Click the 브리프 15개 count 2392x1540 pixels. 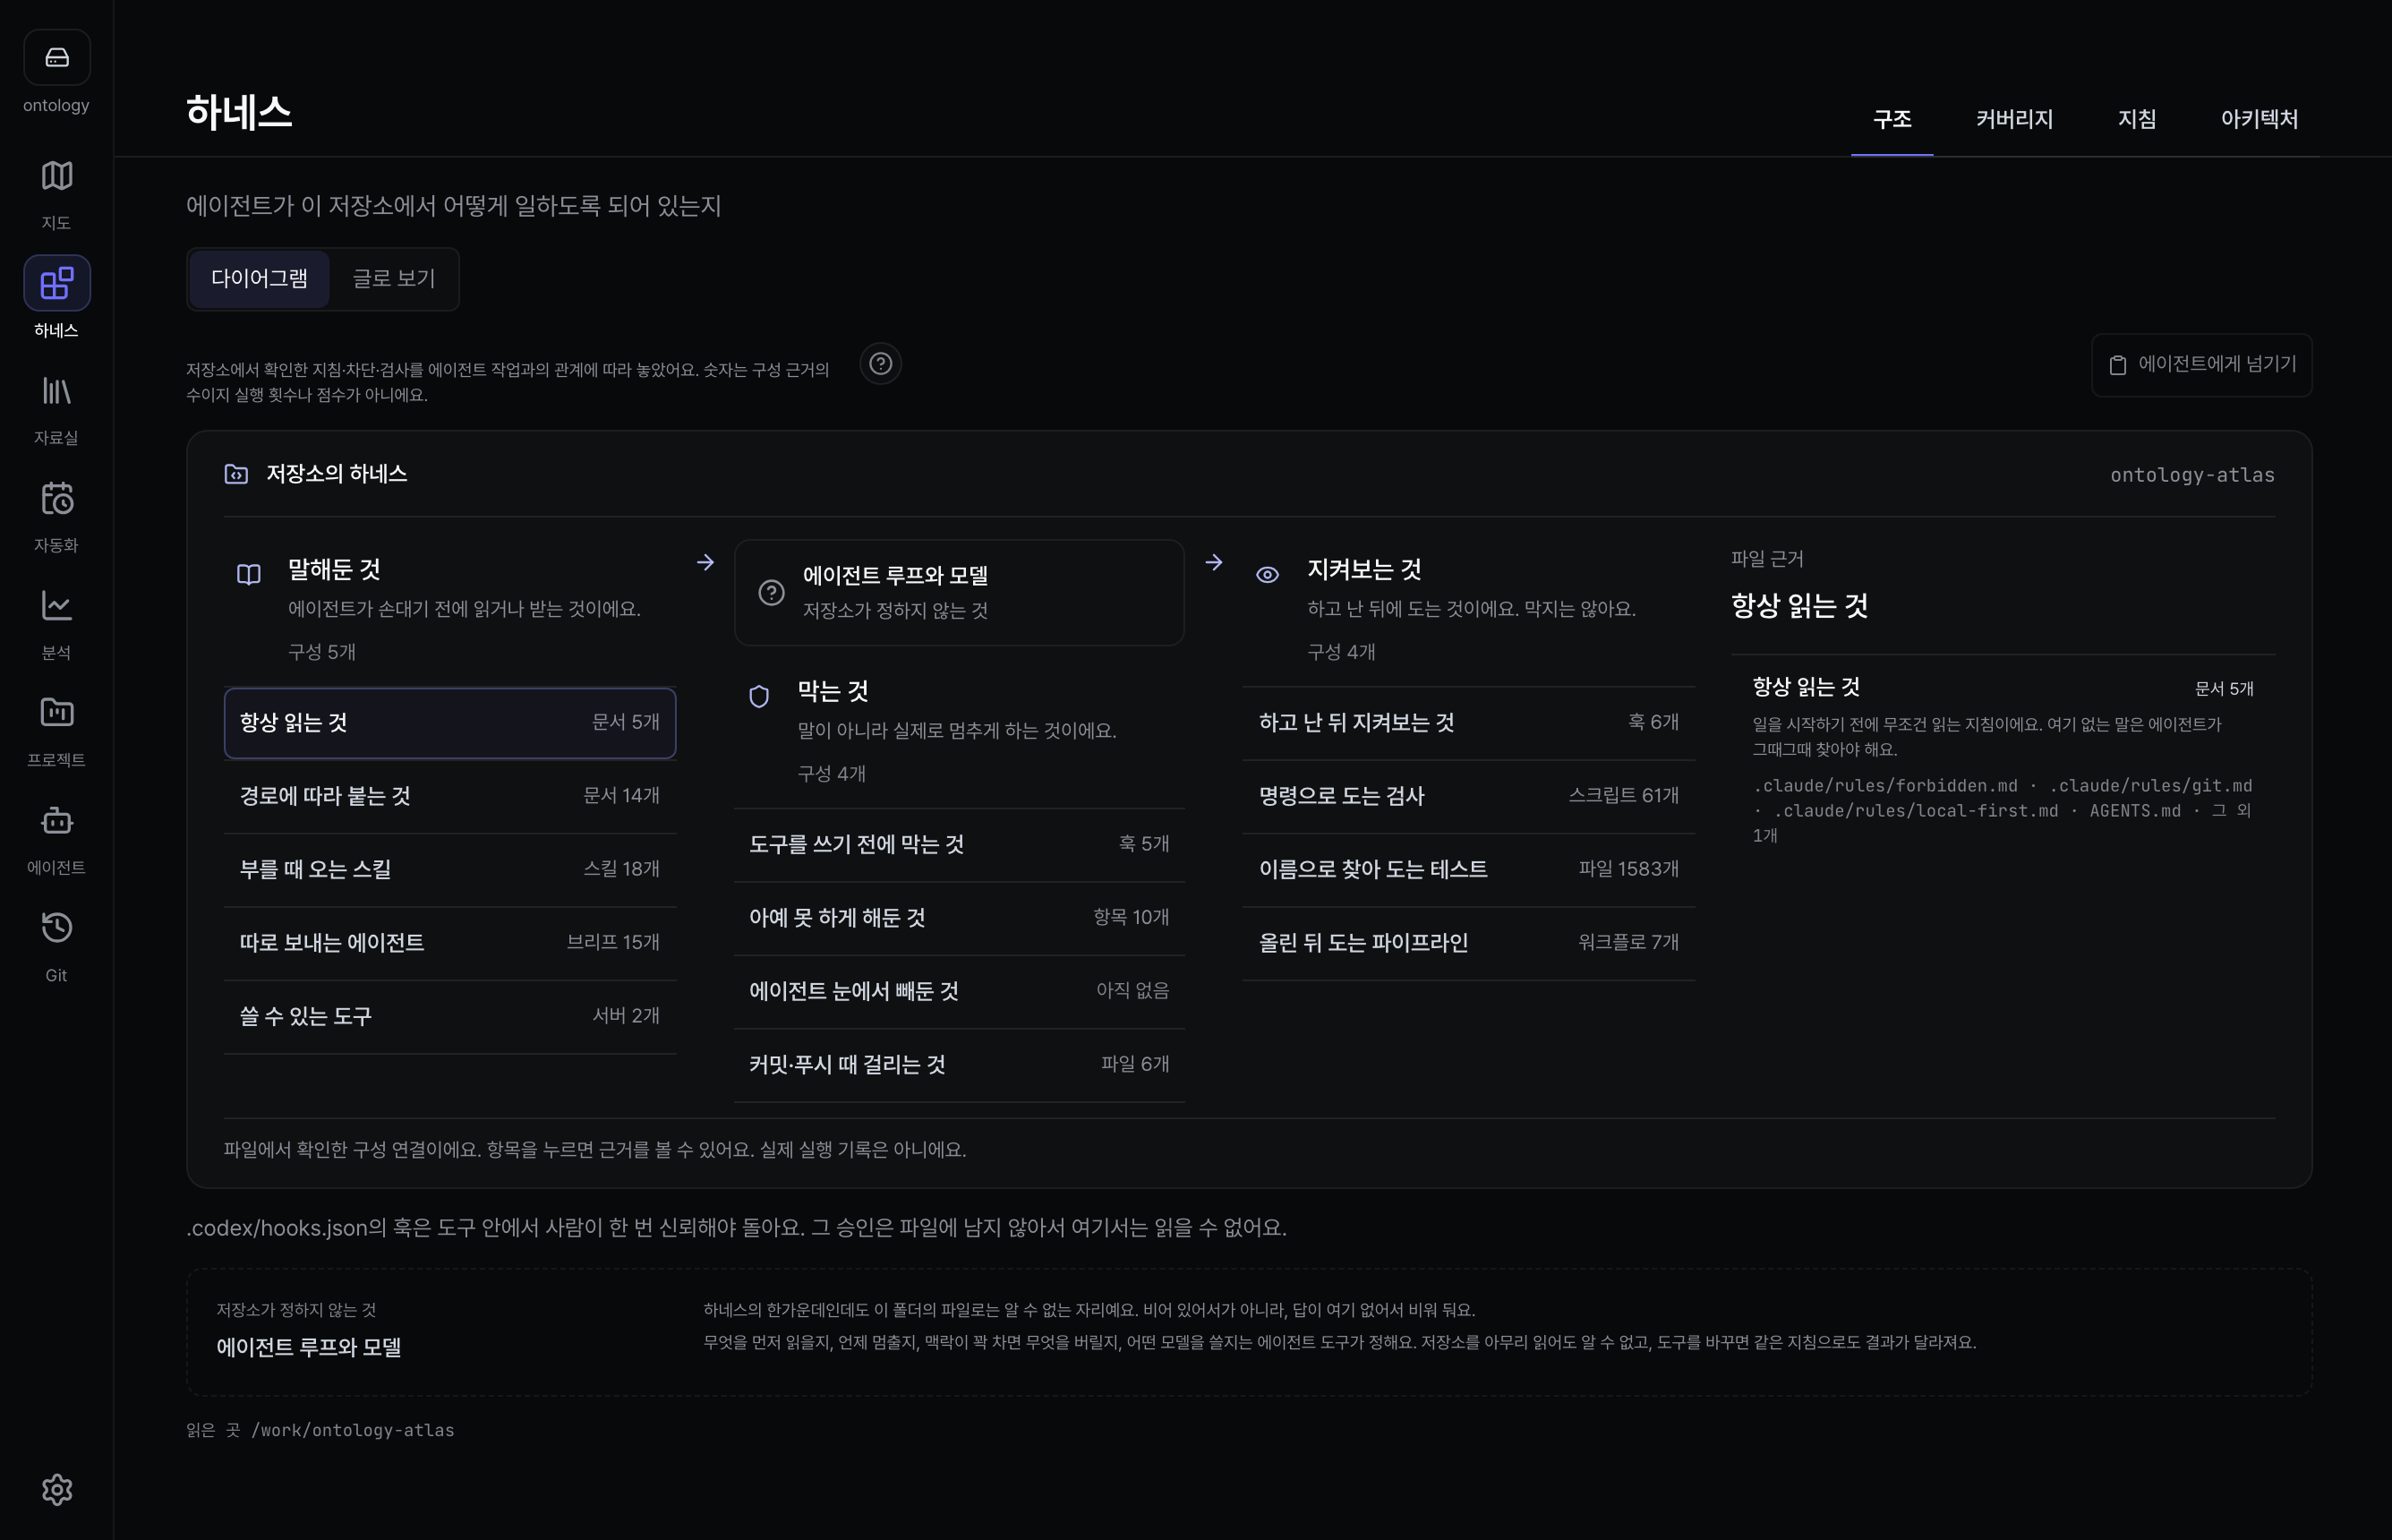click(614, 943)
